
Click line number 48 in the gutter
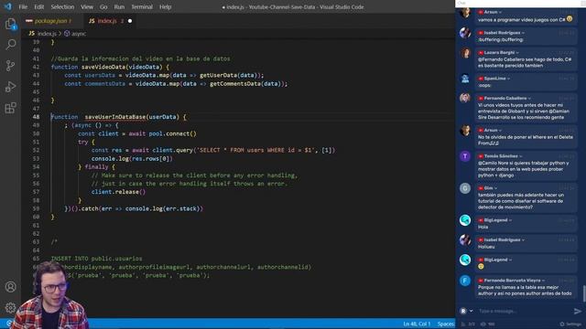(36, 117)
